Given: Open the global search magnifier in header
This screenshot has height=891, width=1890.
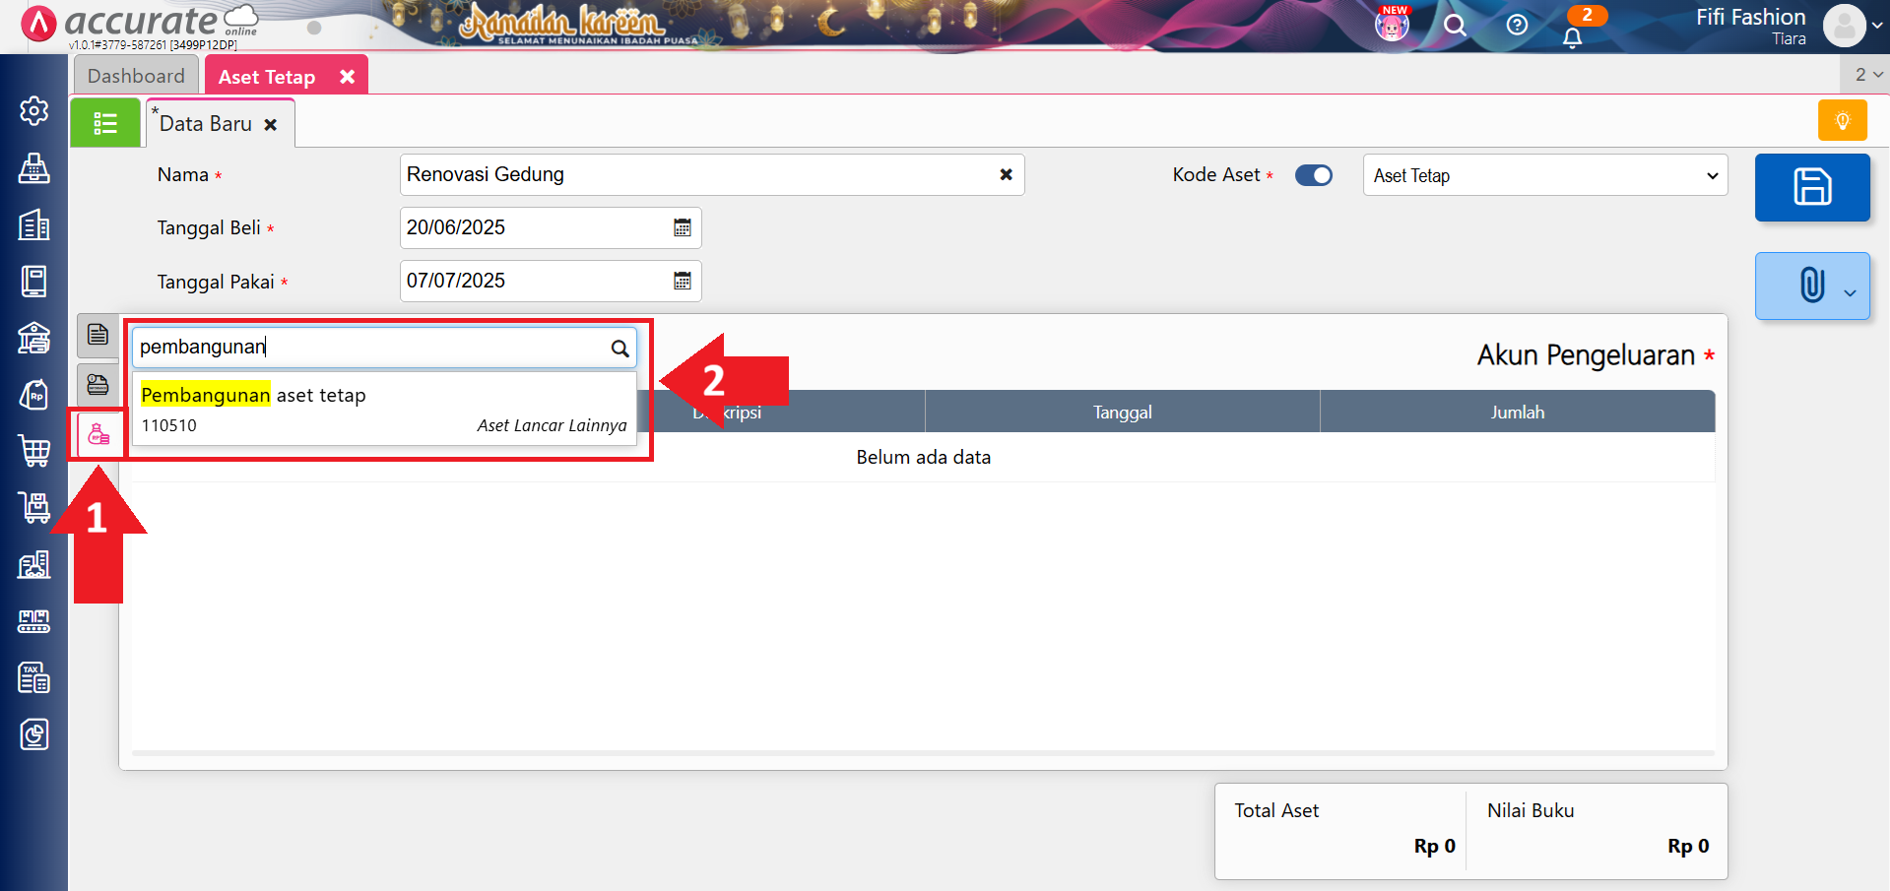Looking at the screenshot, I should [x=1455, y=26].
